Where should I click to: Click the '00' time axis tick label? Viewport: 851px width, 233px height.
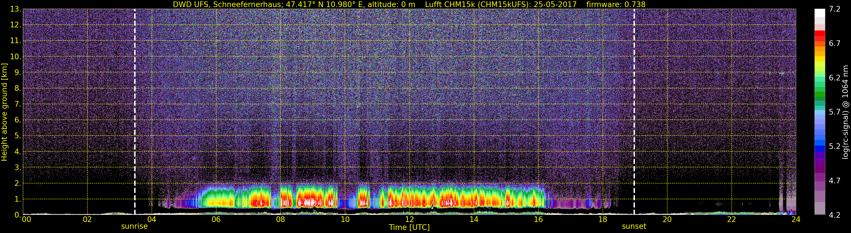(x=26, y=219)
